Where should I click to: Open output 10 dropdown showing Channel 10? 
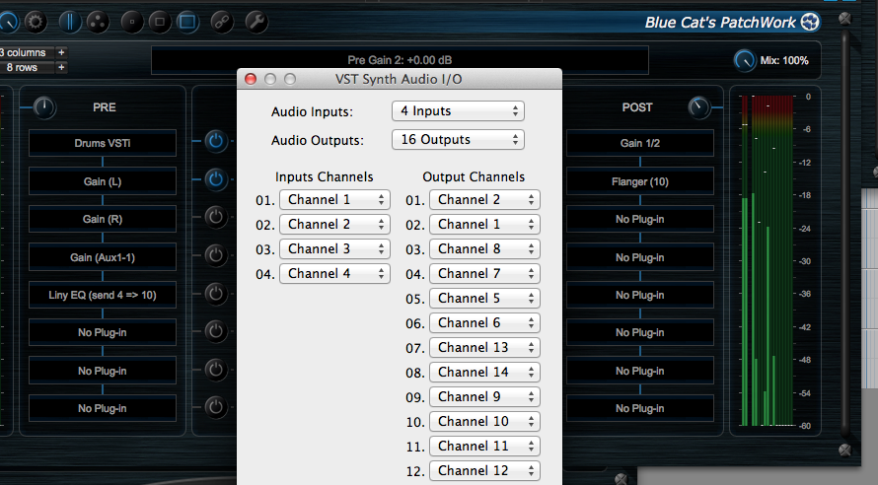tap(485, 421)
